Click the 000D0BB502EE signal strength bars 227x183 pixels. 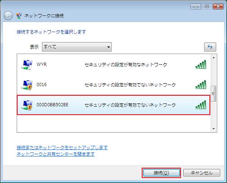click(x=201, y=105)
